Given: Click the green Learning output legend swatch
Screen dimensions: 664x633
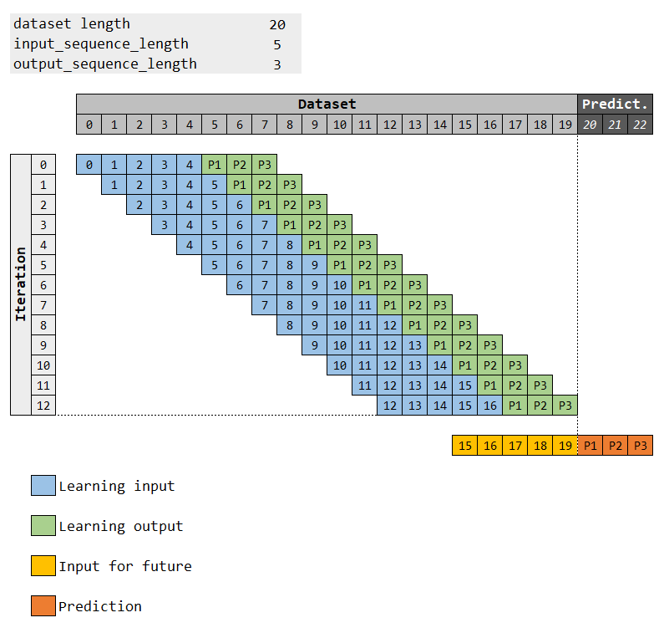Looking at the screenshot, I should 43,526.
